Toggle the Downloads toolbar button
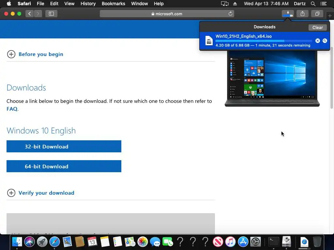This screenshot has width=334, height=250. tap(288, 14)
